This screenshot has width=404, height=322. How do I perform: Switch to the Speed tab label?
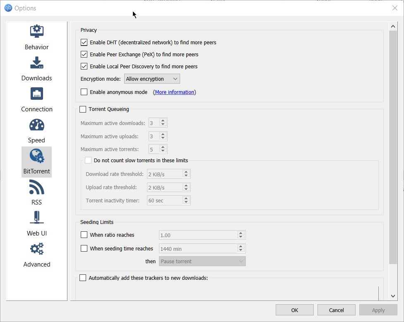point(36,140)
